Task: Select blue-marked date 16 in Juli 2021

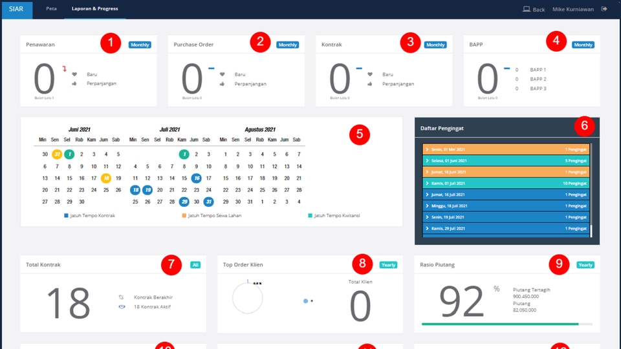Action: 196,178
